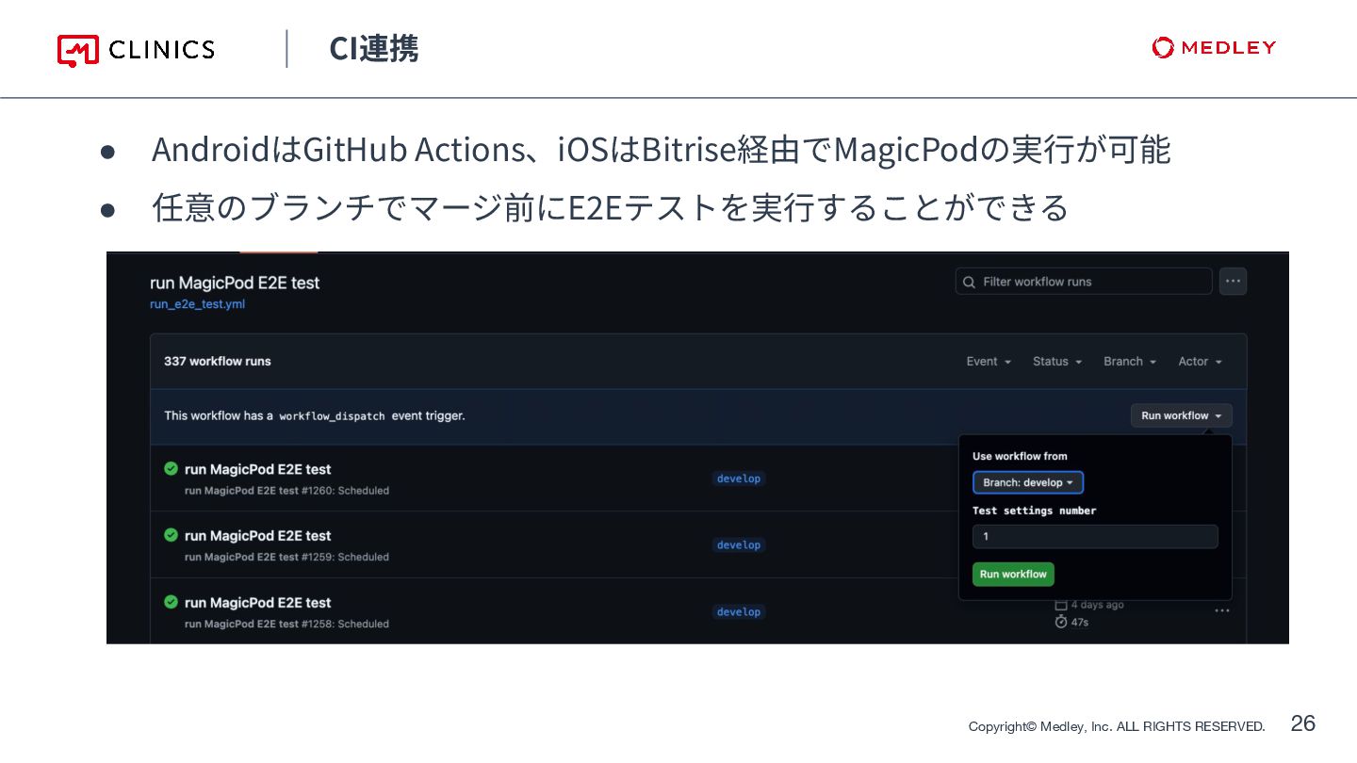Screen dimensions: 1357x763
Task: Click the 337 workflow runs text
Action: pyautogui.click(x=218, y=361)
